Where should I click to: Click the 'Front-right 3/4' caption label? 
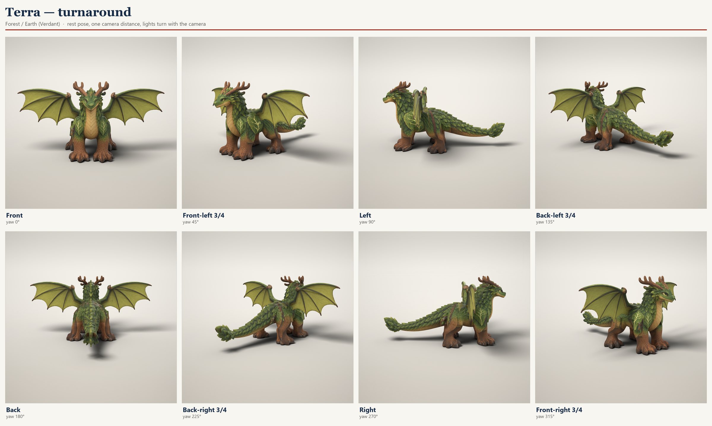point(559,410)
